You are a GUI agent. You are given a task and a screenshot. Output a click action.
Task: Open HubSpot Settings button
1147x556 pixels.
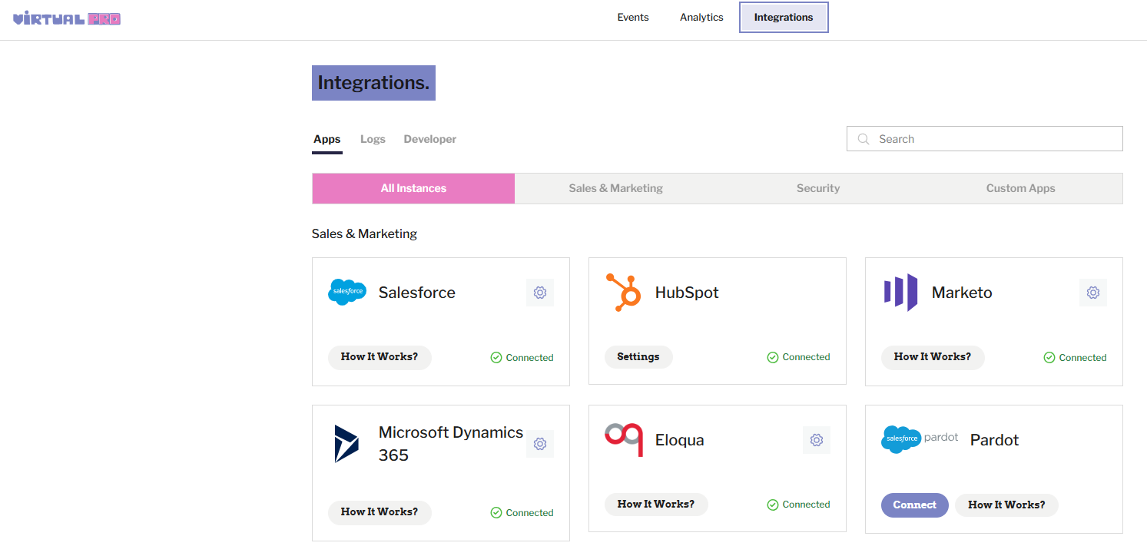pyautogui.click(x=638, y=357)
